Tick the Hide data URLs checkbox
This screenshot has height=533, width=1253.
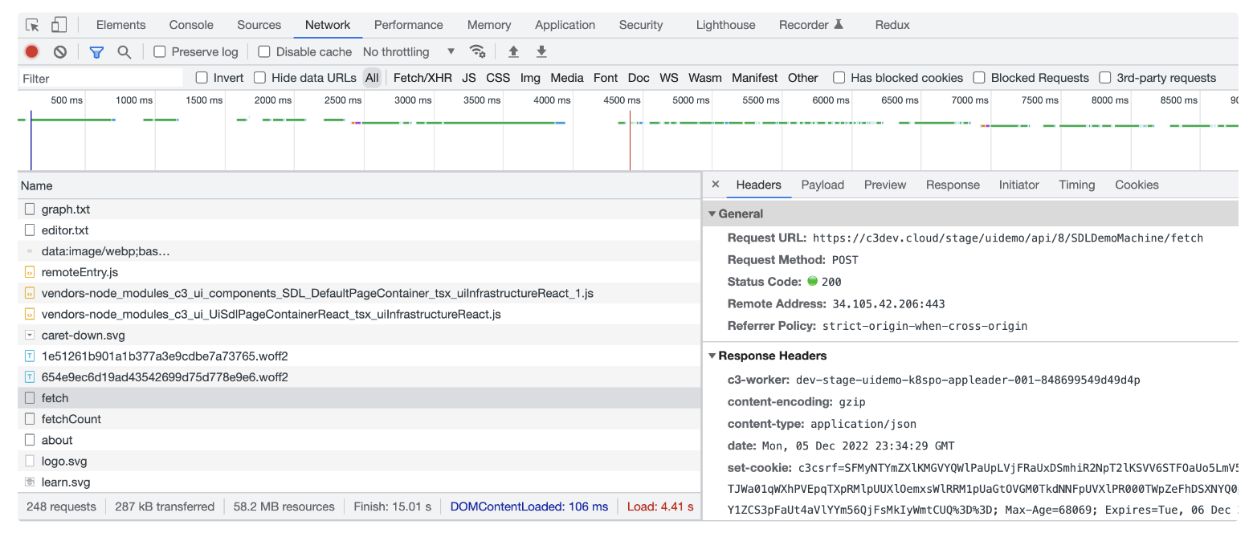pos(260,78)
